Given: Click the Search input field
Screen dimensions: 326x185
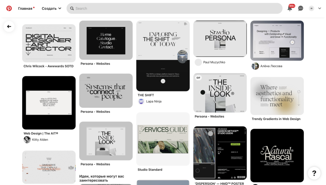Looking at the screenshot, I should pyautogui.click(x=174, y=9).
